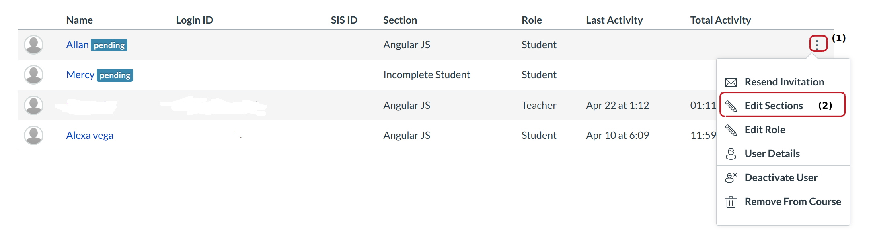Choose Edit Sections menu option
Image resolution: width=871 pixels, height=240 pixels.
tap(773, 106)
